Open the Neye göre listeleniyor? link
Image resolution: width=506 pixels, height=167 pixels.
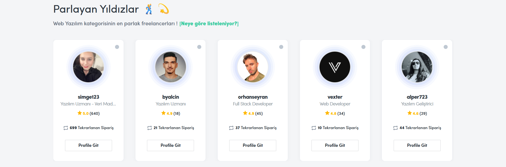pyautogui.click(x=209, y=24)
